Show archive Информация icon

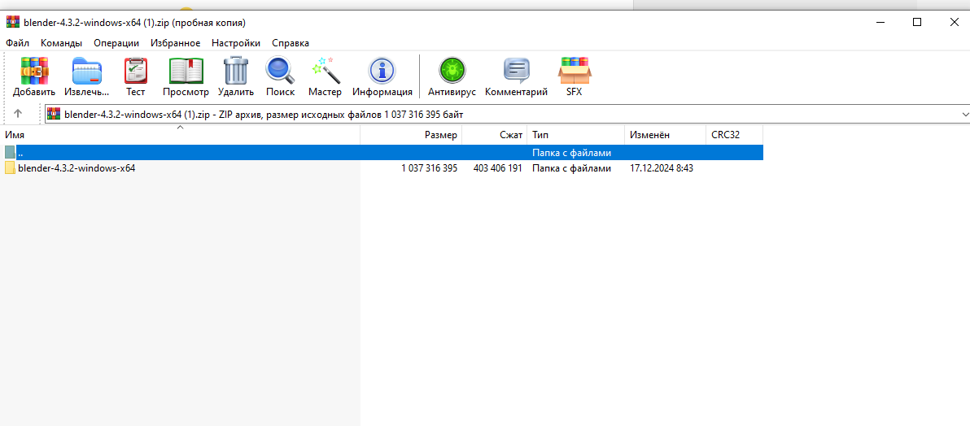point(382,72)
